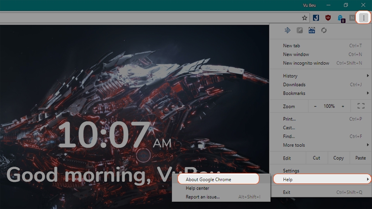
Task: Open the uBlock Origin shield extension
Action: click(328, 18)
